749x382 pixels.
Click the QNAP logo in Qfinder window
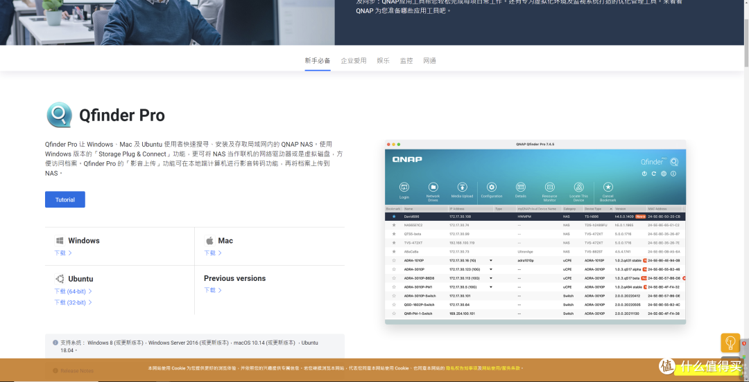407,159
